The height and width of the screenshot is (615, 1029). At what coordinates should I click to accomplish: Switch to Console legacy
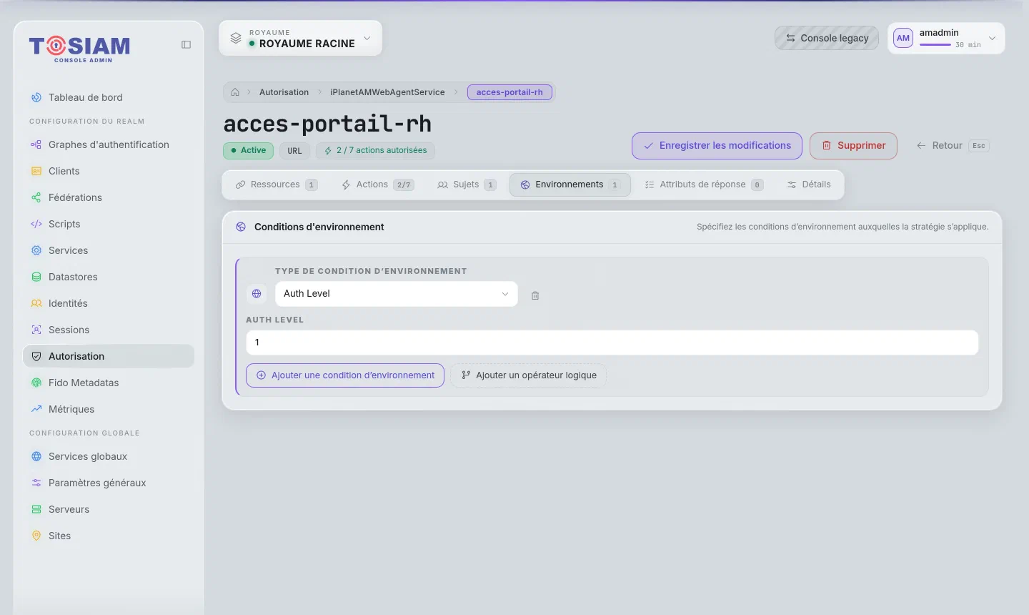click(x=827, y=38)
